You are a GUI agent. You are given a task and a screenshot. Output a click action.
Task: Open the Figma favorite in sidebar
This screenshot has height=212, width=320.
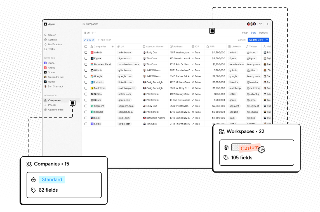tap(49, 82)
